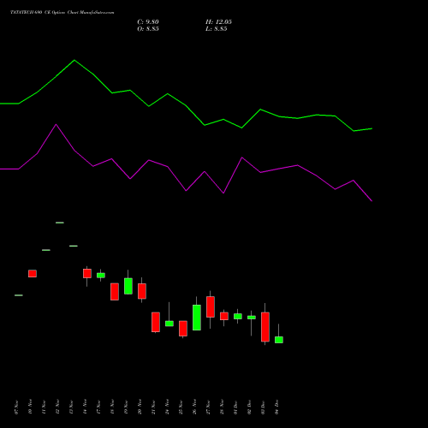Image resolution: width=428 pixels, height=428 pixels.
Task: Click the red candle above 27 Nov
Action: [x=211, y=306]
